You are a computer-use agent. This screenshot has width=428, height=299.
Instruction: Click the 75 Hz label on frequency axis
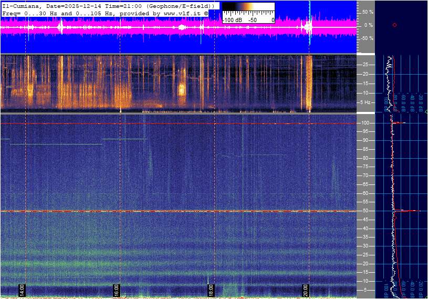[366, 167]
